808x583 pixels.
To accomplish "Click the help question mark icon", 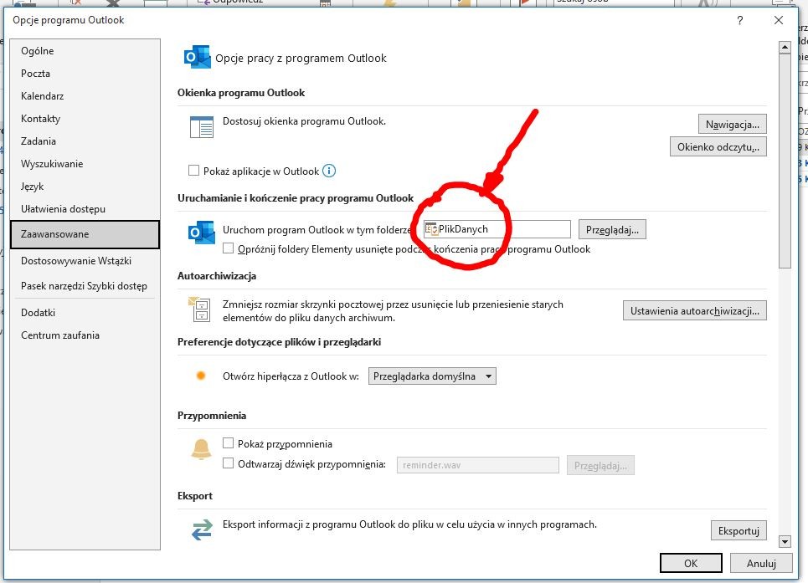I will (x=740, y=21).
